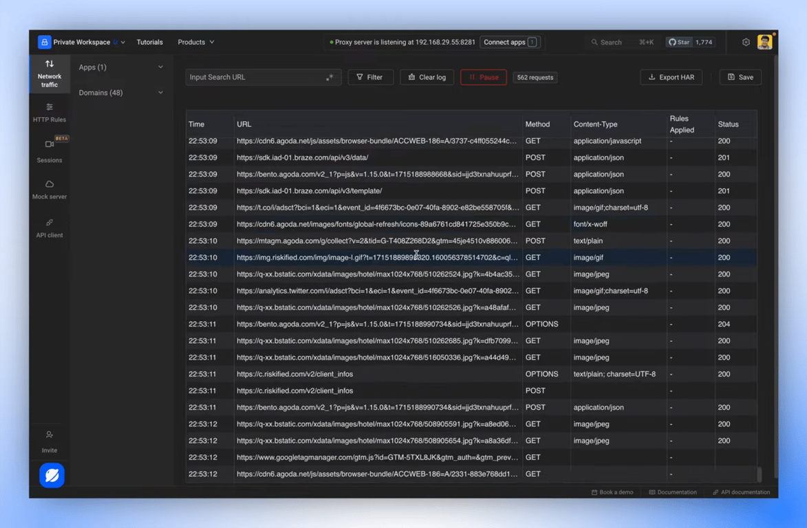Viewport: 807px width, 528px height.
Task: Open the Mock server section
Action: 50,190
